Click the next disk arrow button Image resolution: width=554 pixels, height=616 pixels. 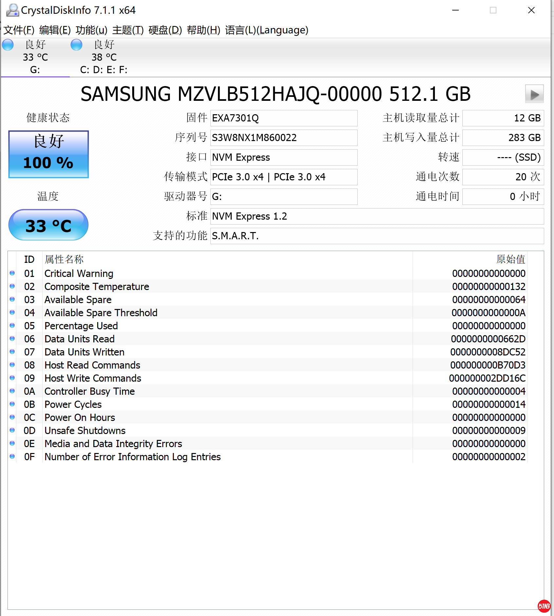click(534, 94)
